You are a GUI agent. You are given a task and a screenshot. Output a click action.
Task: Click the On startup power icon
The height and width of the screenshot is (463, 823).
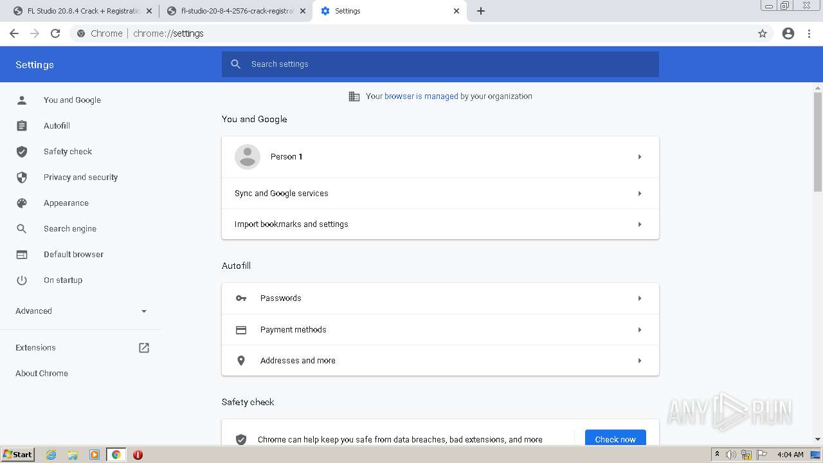pos(22,280)
